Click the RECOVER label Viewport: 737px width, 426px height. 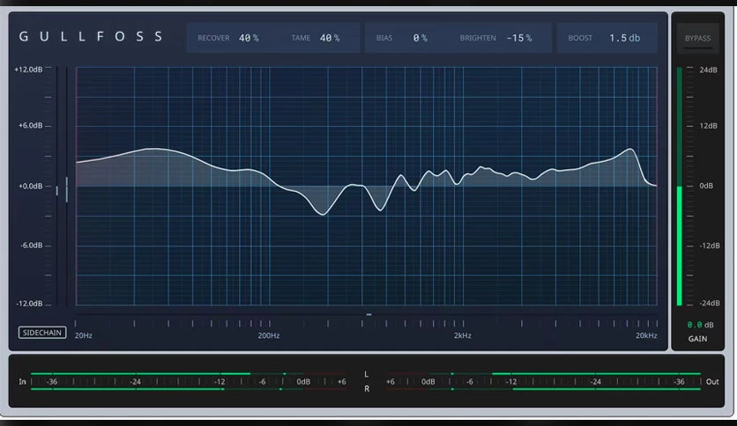213,38
